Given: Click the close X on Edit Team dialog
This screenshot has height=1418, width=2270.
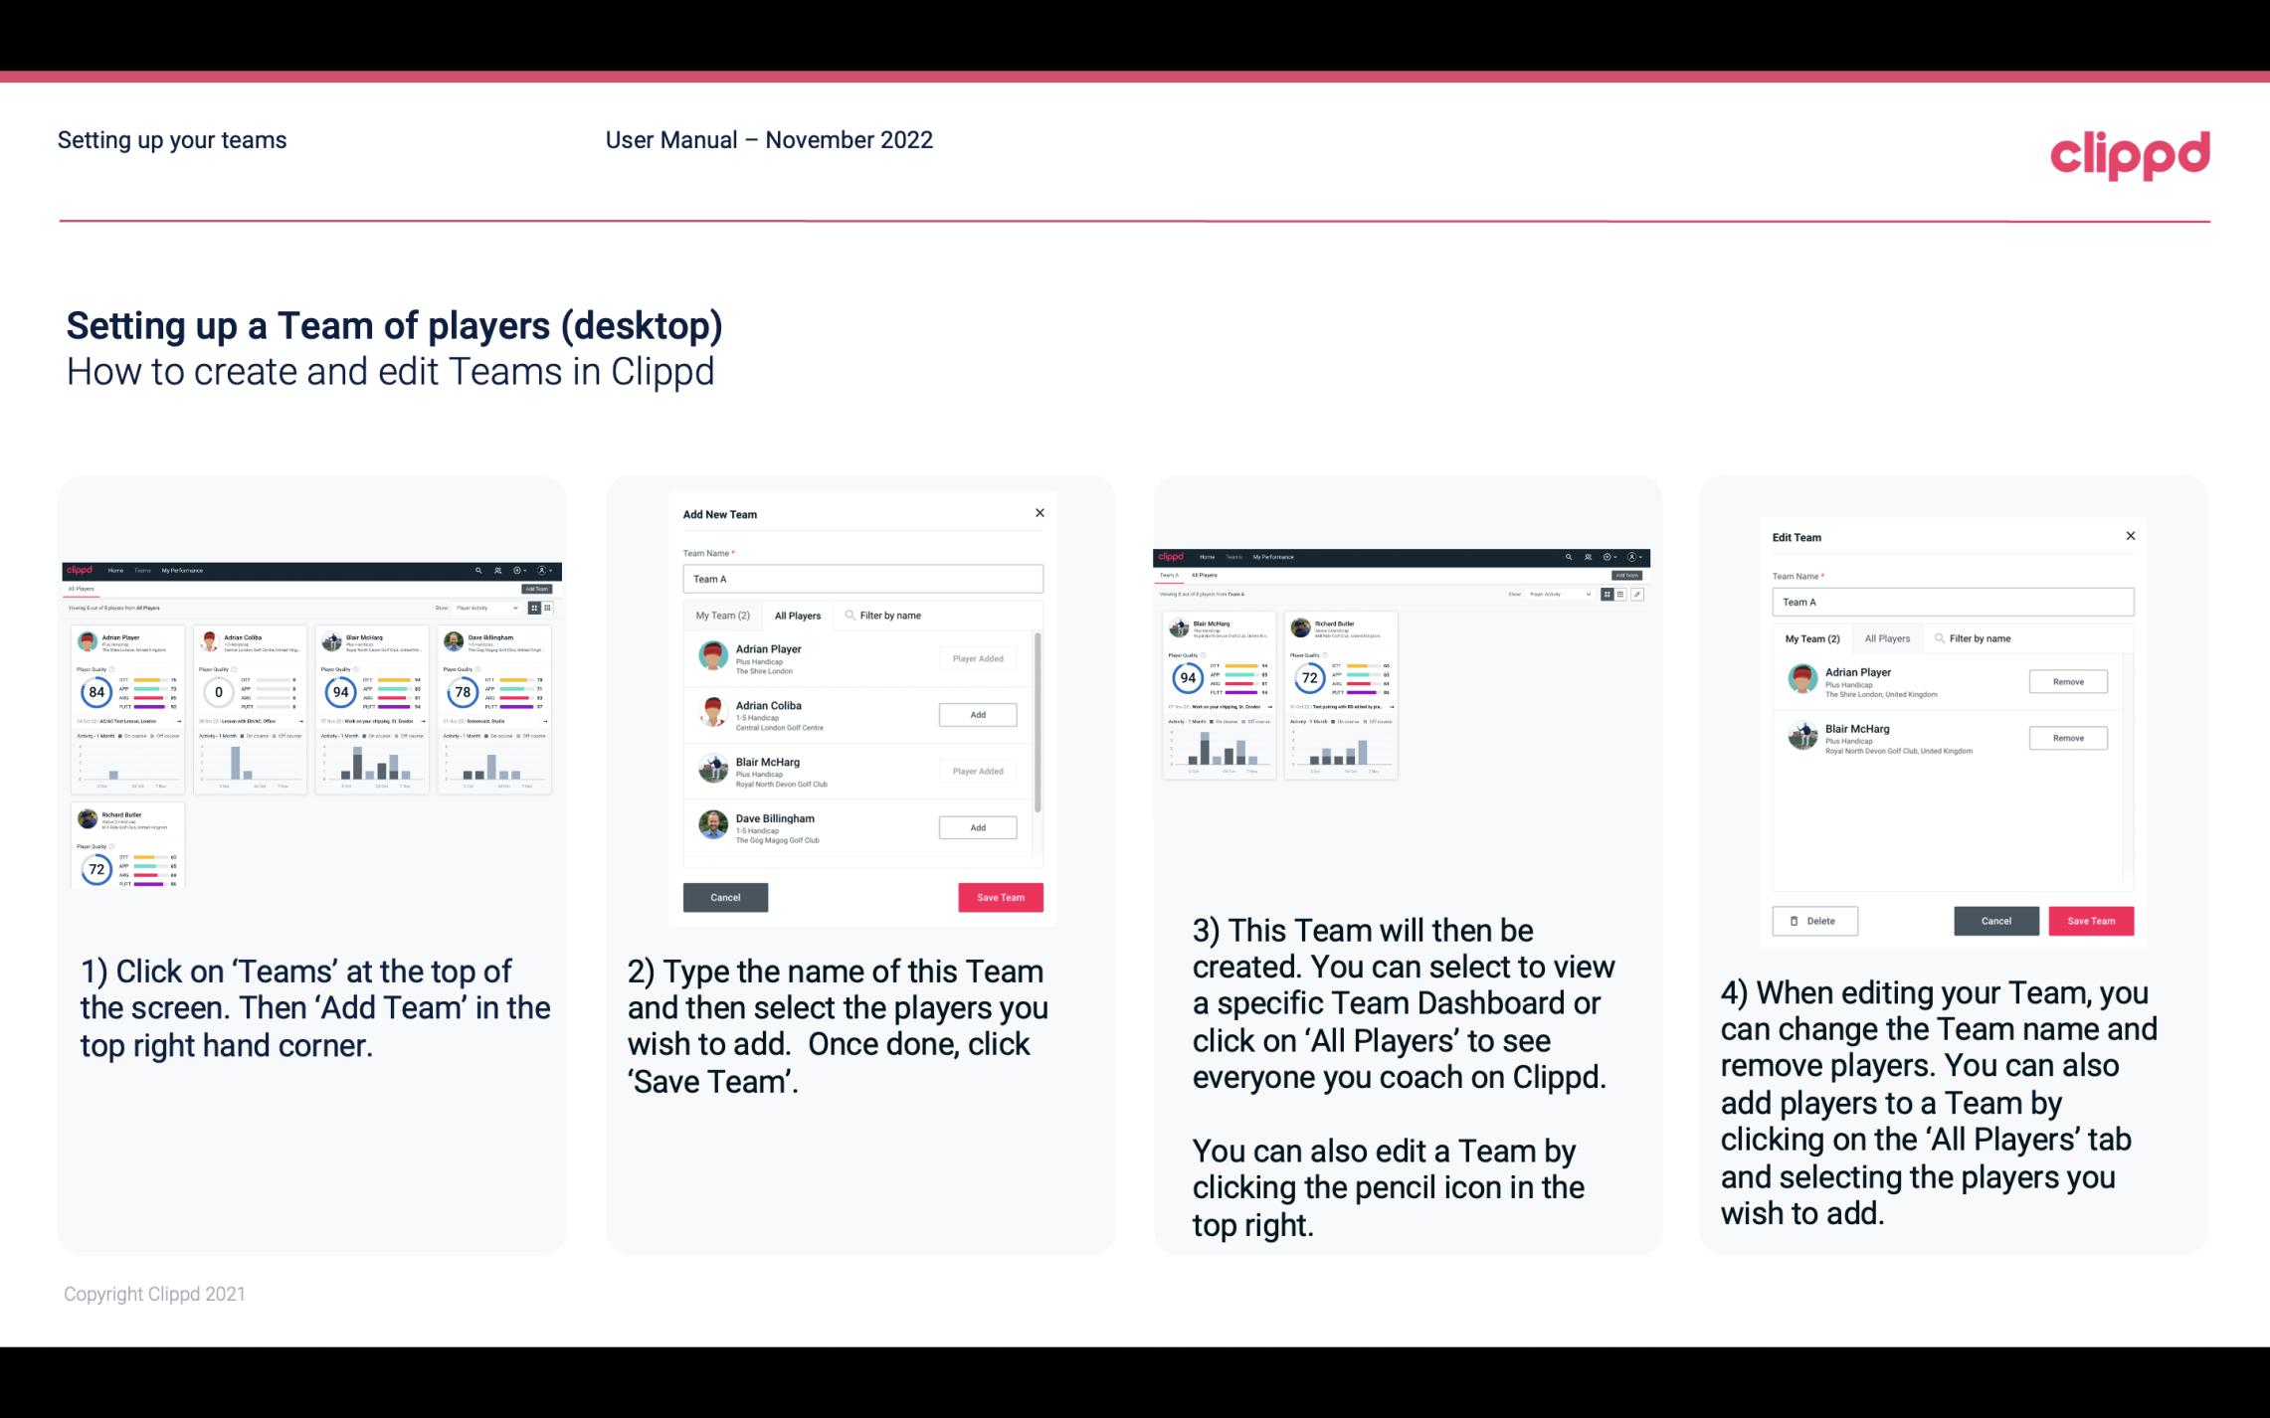Looking at the screenshot, I should coord(2130,536).
